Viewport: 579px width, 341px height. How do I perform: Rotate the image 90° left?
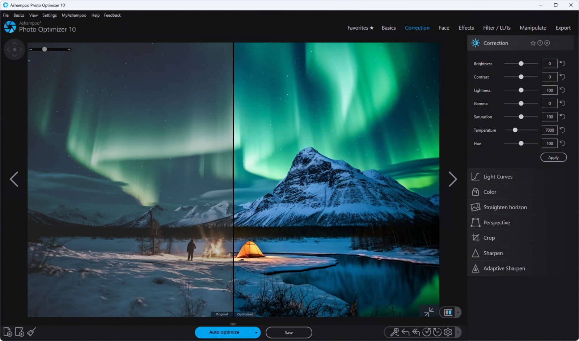tap(427, 332)
